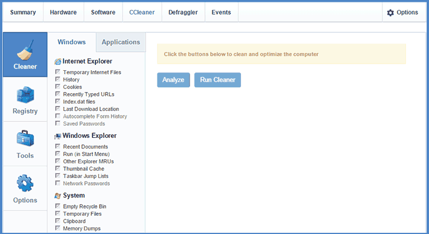Toggle the Temporary Files checkbox
429x234 pixels.
(x=58, y=213)
